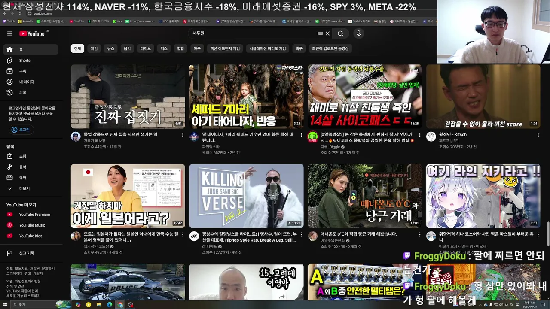Click the 로그인 sign-in button

(x=21, y=130)
